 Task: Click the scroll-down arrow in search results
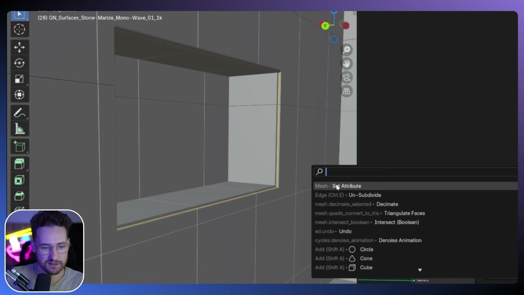click(420, 270)
